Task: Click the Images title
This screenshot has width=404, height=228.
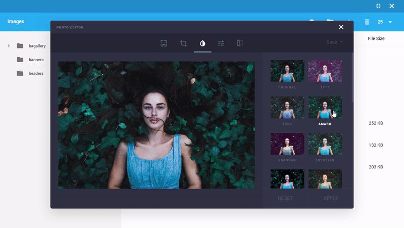Action: pyautogui.click(x=16, y=21)
